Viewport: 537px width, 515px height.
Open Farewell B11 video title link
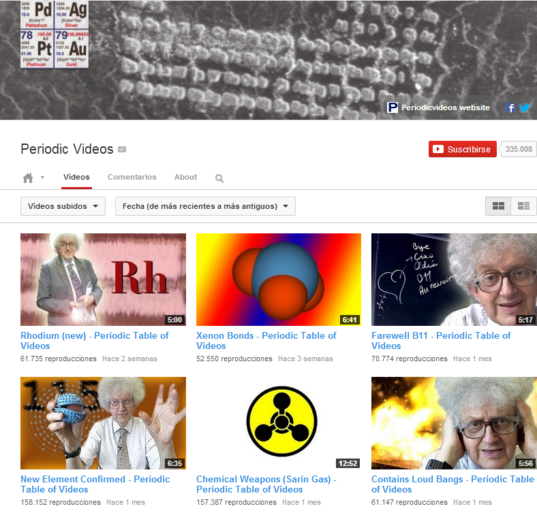point(441,341)
